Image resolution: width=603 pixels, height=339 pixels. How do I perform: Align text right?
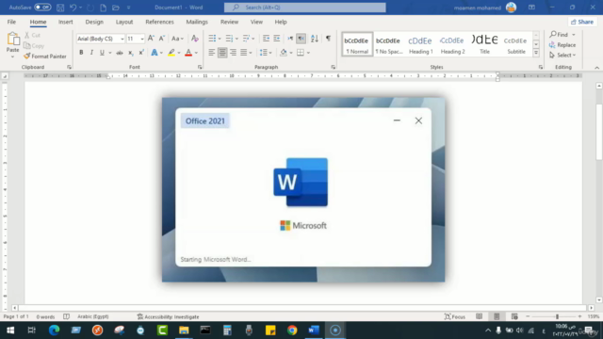click(x=233, y=53)
